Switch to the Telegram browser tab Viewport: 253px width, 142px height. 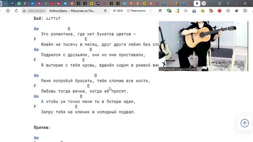click(65, 4)
